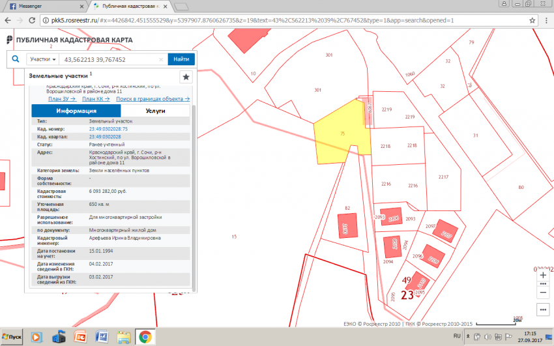
Task: Switch to the Услуги tab
Action: pyautogui.click(x=156, y=111)
